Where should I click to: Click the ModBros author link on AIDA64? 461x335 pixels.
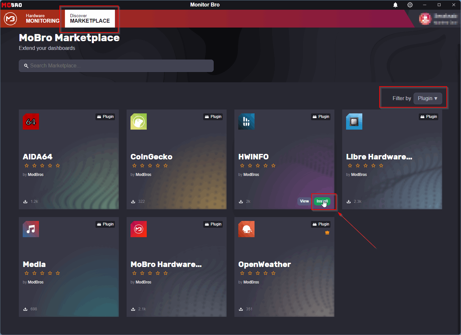pyautogui.click(x=36, y=175)
